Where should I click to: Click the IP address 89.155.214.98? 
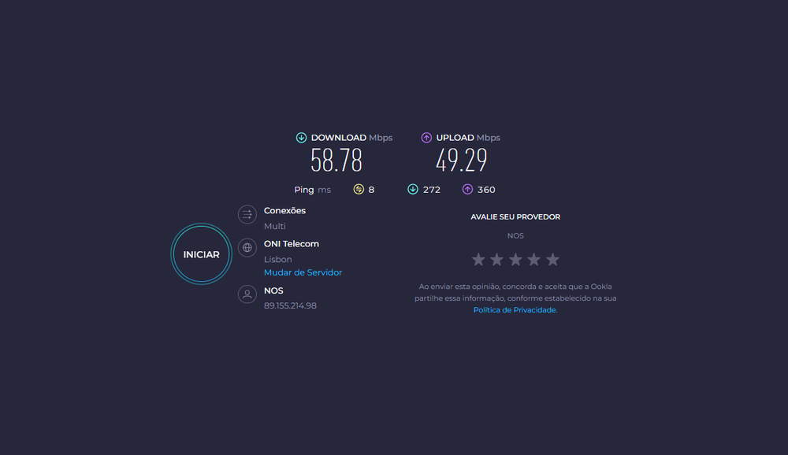290,305
